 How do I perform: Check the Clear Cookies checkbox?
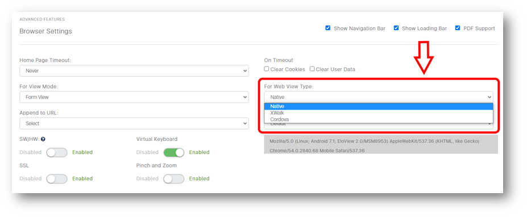pyautogui.click(x=267, y=69)
